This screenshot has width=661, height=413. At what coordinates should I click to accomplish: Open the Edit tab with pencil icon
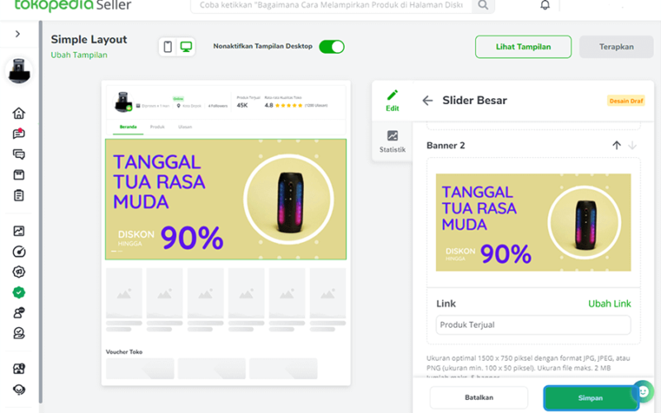click(392, 100)
